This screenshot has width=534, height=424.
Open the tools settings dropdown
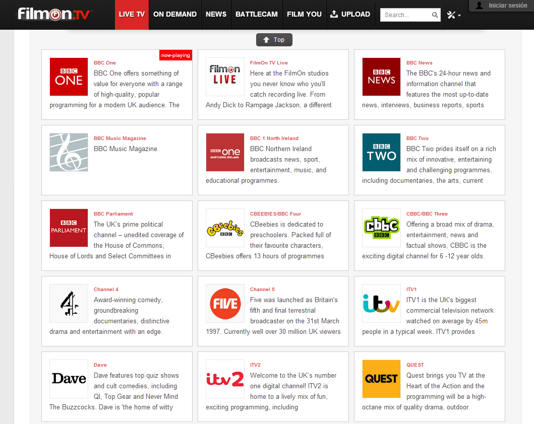click(x=454, y=15)
